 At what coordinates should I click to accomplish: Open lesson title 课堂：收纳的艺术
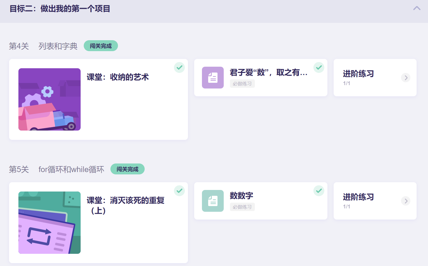click(118, 77)
